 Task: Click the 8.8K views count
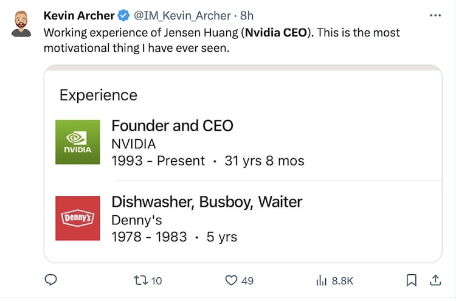click(342, 280)
